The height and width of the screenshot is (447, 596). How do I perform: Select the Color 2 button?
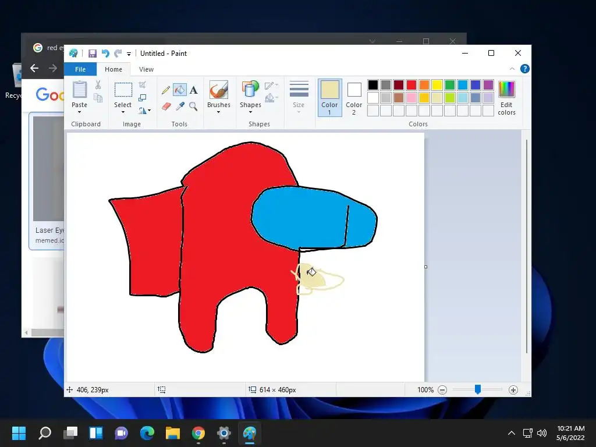pyautogui.click(x=354, y=97)
